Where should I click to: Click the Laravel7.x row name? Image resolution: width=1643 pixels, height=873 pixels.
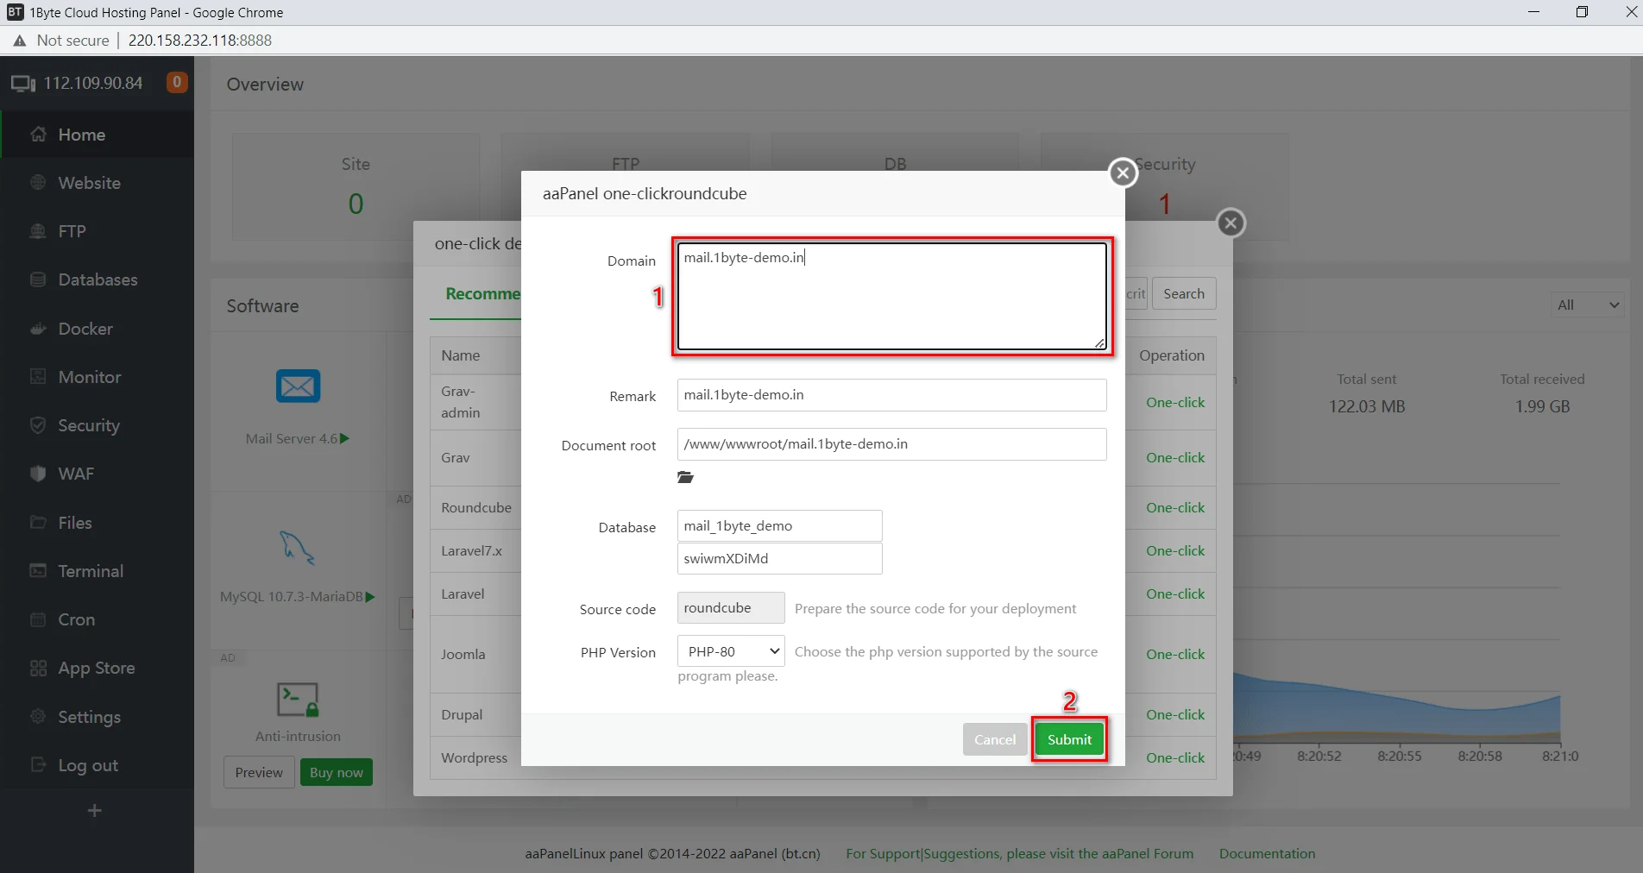pyautogui.click(x=471, y=550)
